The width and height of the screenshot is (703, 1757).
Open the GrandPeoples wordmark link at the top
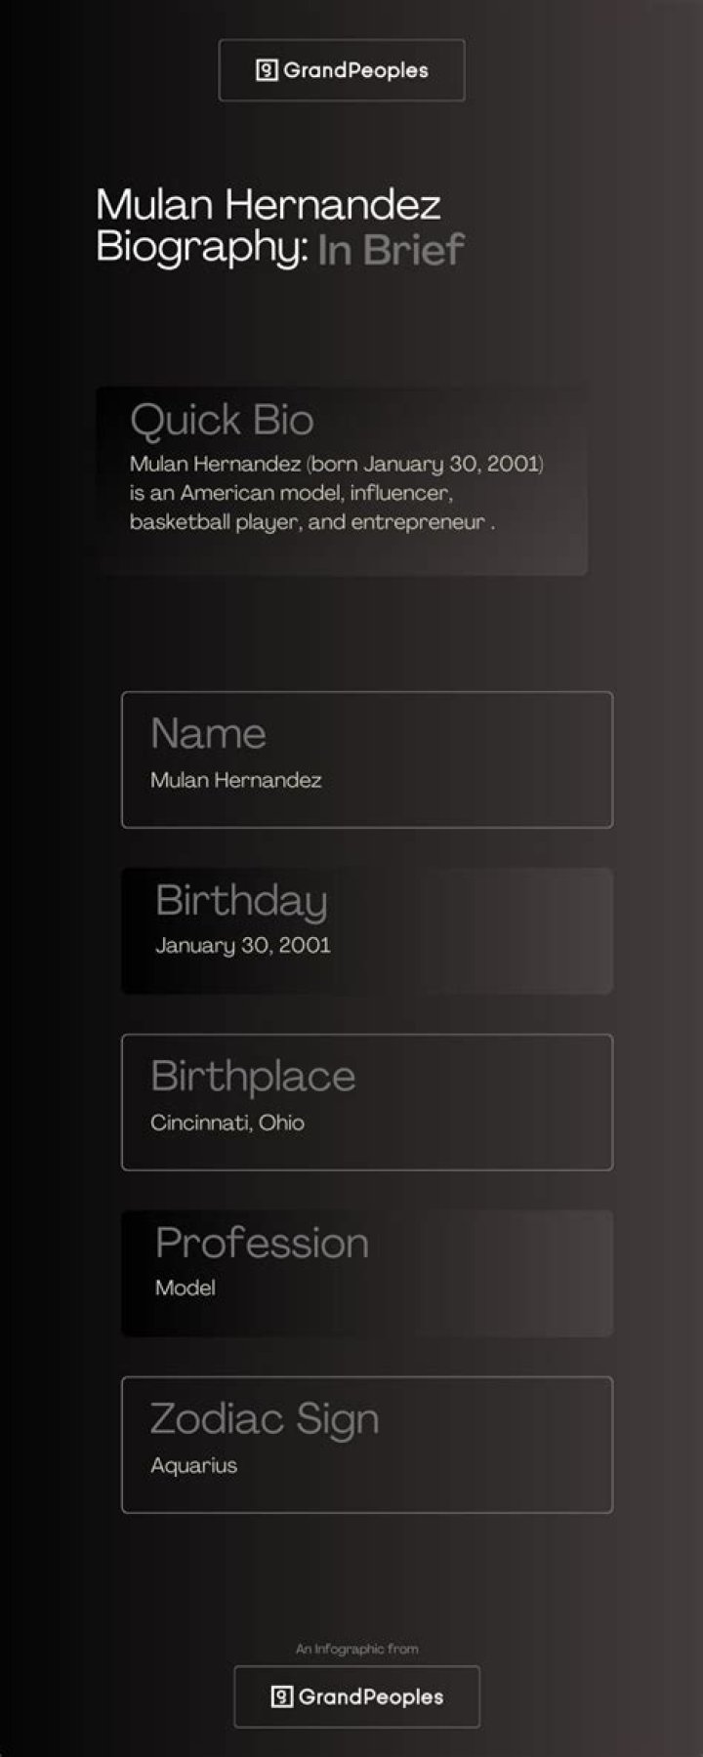[355, 70]
